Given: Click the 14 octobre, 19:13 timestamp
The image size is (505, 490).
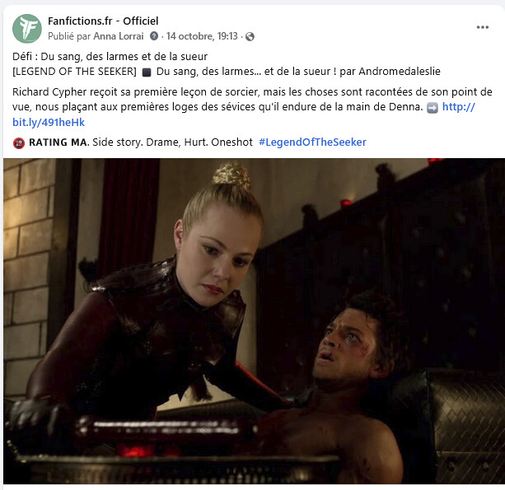Looking at the screenshot, I should click(x=202, y=36).
